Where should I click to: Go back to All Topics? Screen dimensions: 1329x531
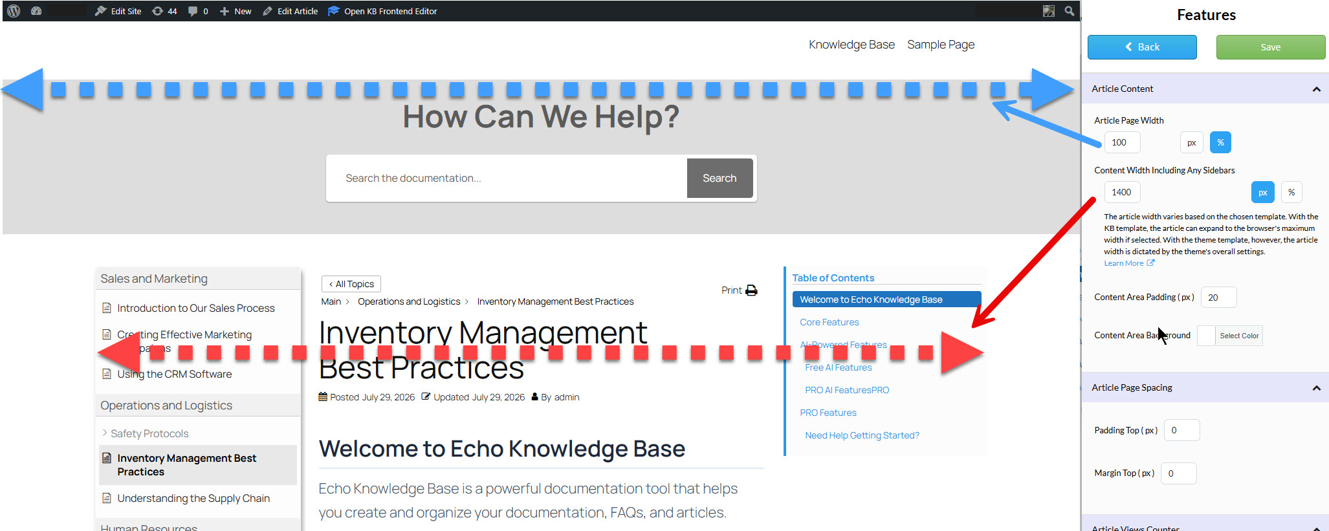(x=351, y=284)
